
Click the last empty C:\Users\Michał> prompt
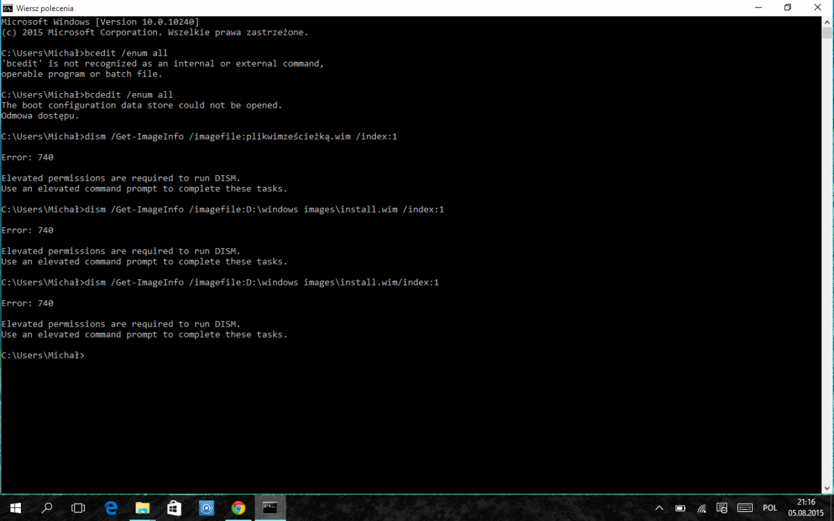[x=43, y=356]
